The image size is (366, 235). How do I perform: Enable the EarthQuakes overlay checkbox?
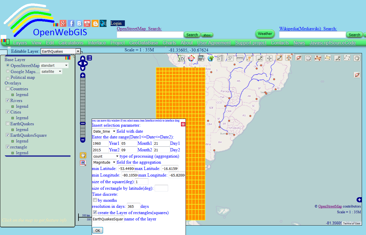pyautogui.click(x=8, y=124)
